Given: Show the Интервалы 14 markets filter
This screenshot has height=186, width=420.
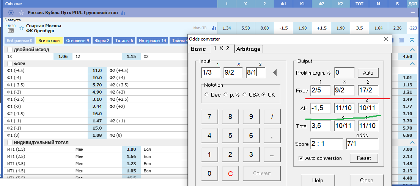Looking at the screenshot, I should [153, 41].
